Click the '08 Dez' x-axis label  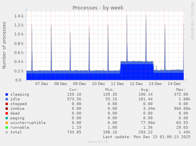tap(61, 84)
